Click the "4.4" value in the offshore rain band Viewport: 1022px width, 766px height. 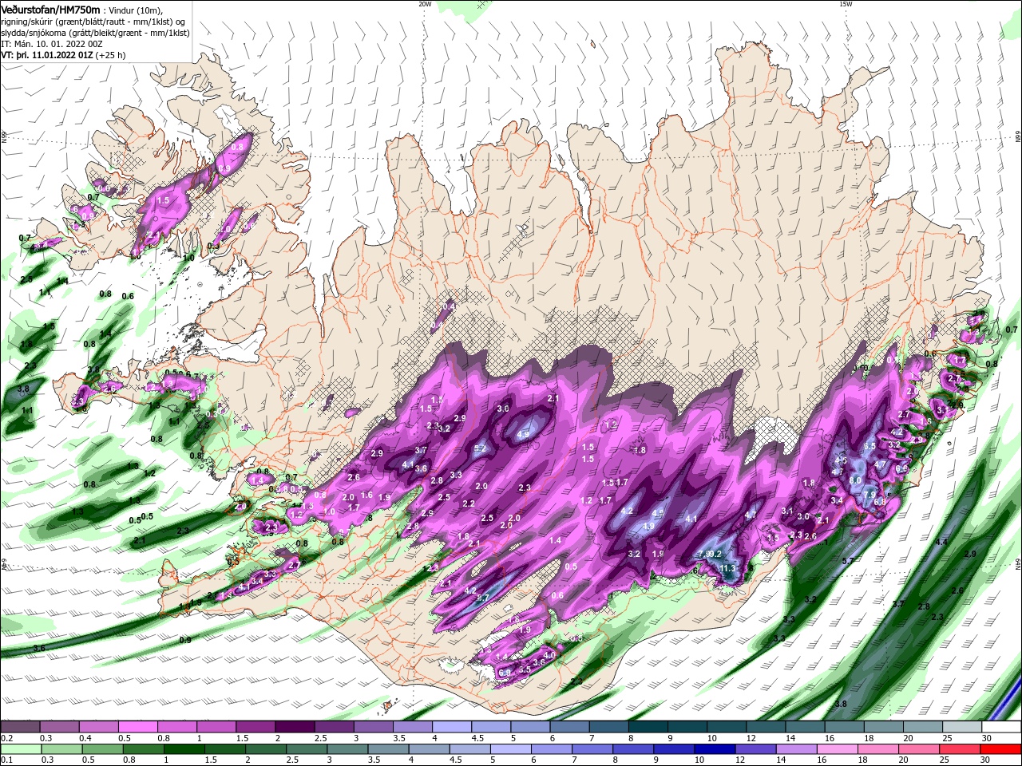[941, 542]
